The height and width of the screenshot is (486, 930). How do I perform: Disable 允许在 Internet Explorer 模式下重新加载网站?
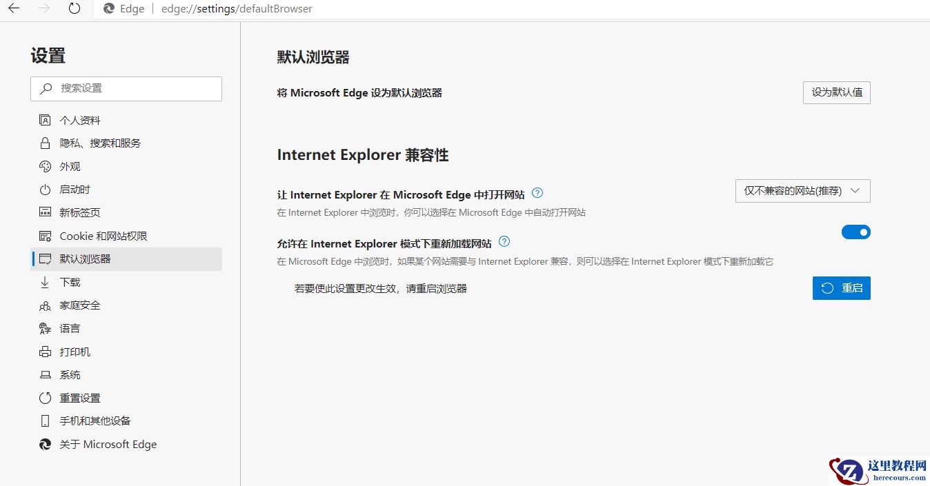(x=855, y=232)
